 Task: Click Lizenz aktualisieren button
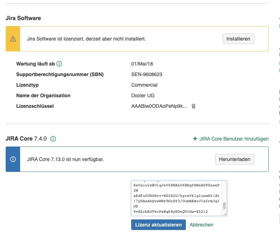[x=158, y=225]
